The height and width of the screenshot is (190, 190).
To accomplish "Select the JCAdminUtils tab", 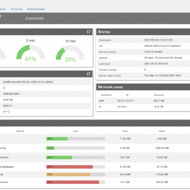I will click(34, 19).
